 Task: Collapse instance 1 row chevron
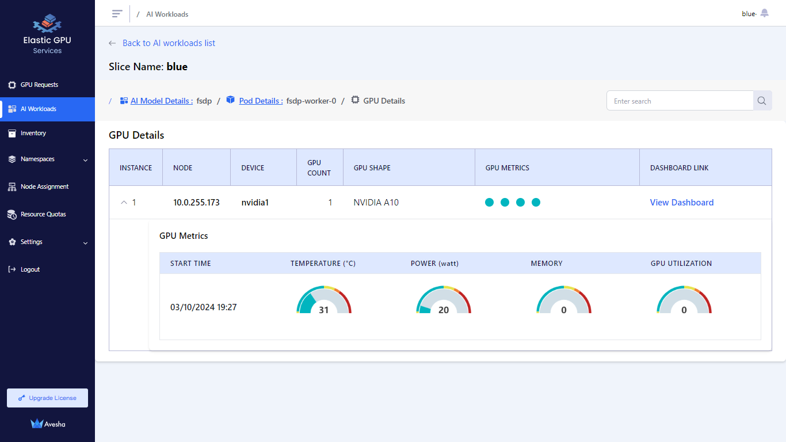coord(124,203)
